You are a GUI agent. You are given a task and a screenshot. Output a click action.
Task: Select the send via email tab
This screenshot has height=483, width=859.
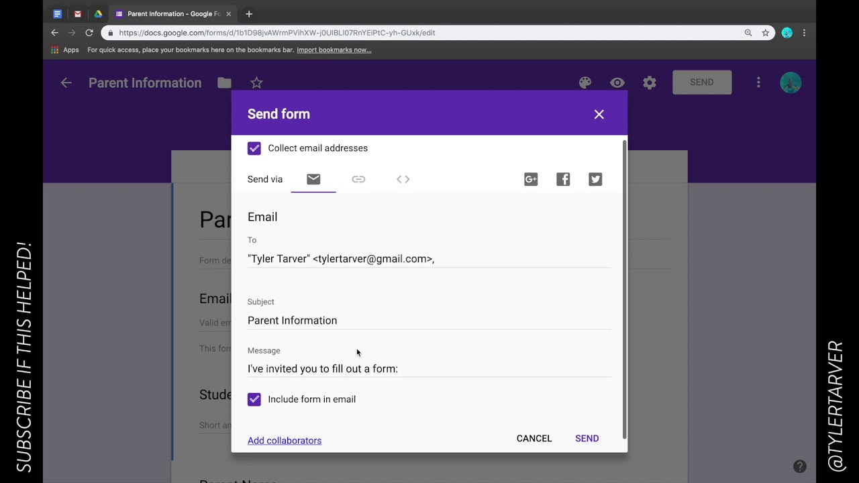(313, 179)
